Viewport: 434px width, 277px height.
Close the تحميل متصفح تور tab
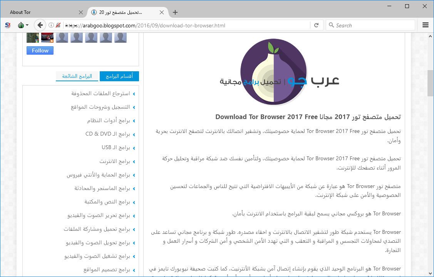[162, 12]
